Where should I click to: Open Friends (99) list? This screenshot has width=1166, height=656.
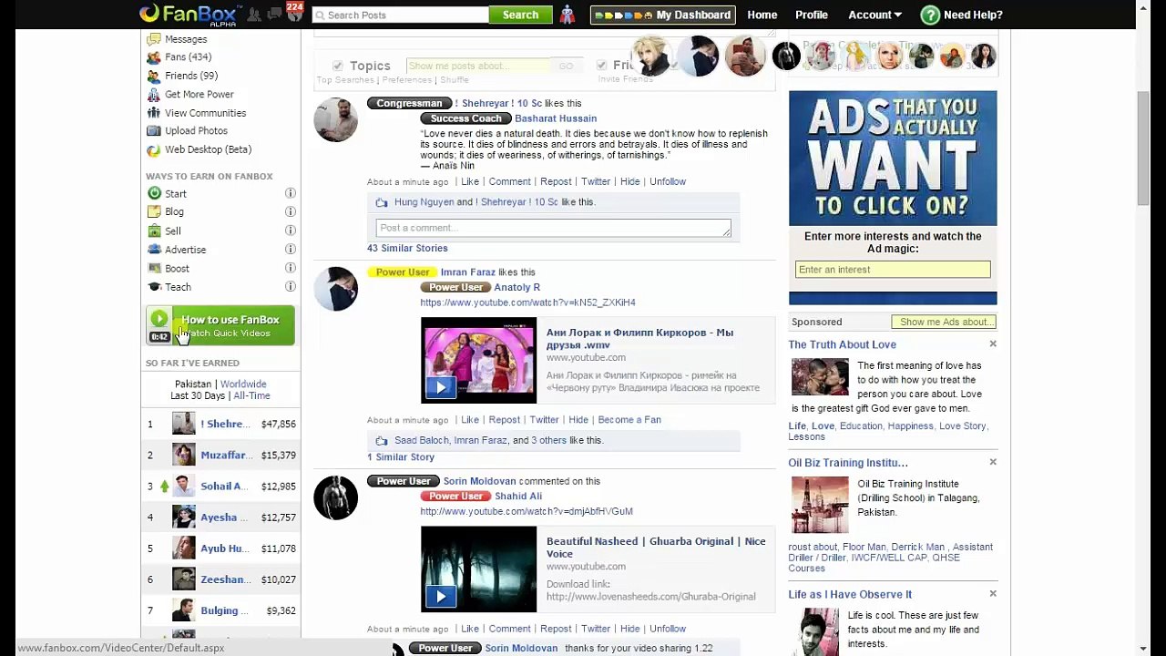coord(191,76)
